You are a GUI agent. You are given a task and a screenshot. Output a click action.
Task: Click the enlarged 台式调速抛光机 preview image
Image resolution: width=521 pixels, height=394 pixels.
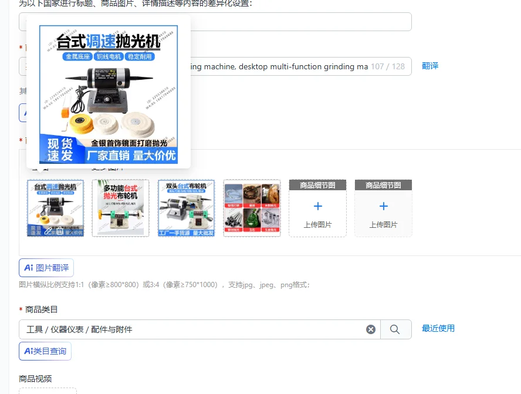pos(109,95)
